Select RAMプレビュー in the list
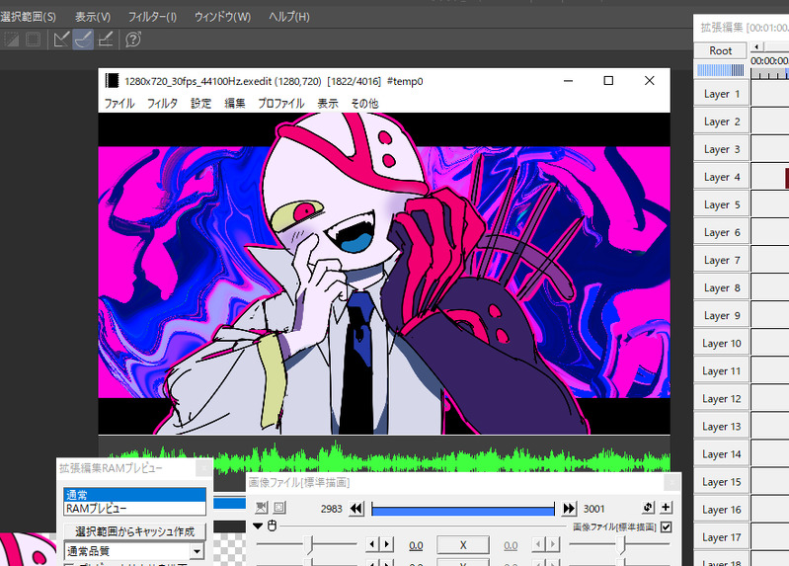This screenshot has height=566, width=789. (135, 508)
